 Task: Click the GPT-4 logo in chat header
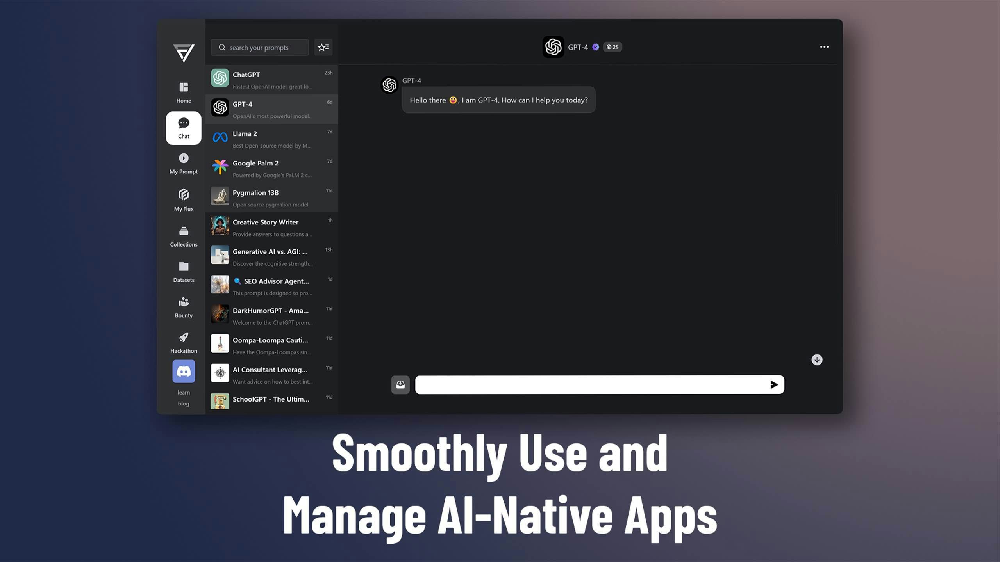(x=553, y=47)
